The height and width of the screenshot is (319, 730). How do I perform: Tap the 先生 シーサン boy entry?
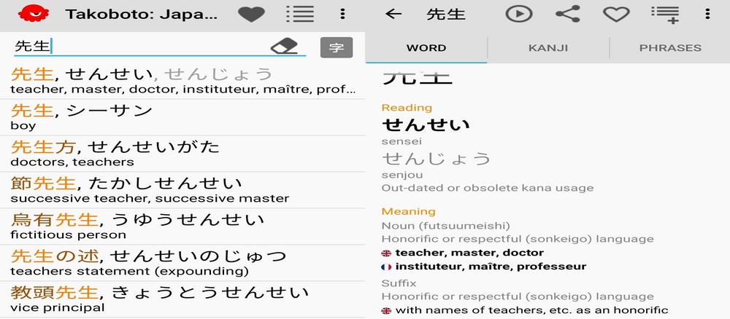tap(182, 117)
